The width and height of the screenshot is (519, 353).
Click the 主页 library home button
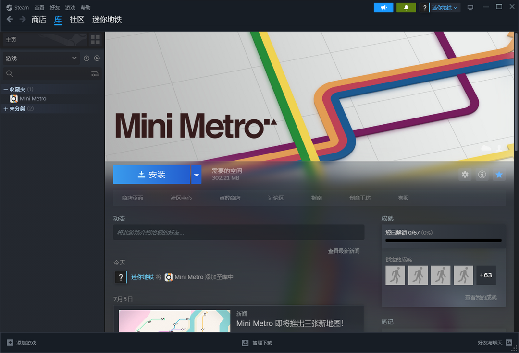click(45, 40)
